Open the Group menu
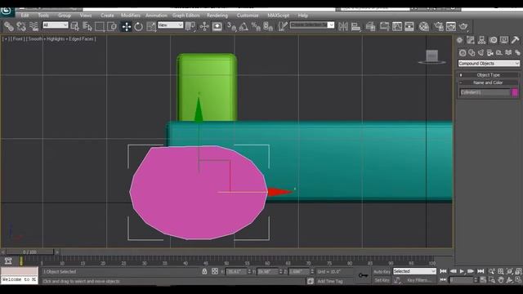This screenshot has width=523, height=294. pyautogui.click(x=65, y=16)
